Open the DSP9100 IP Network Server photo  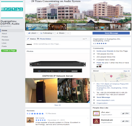[58, 66]
